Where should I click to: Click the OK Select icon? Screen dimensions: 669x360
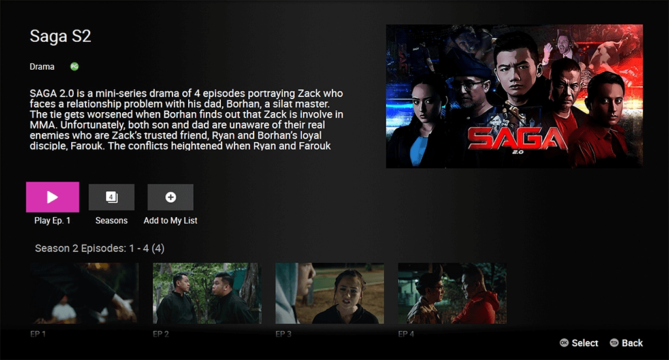tap(564, 343)
